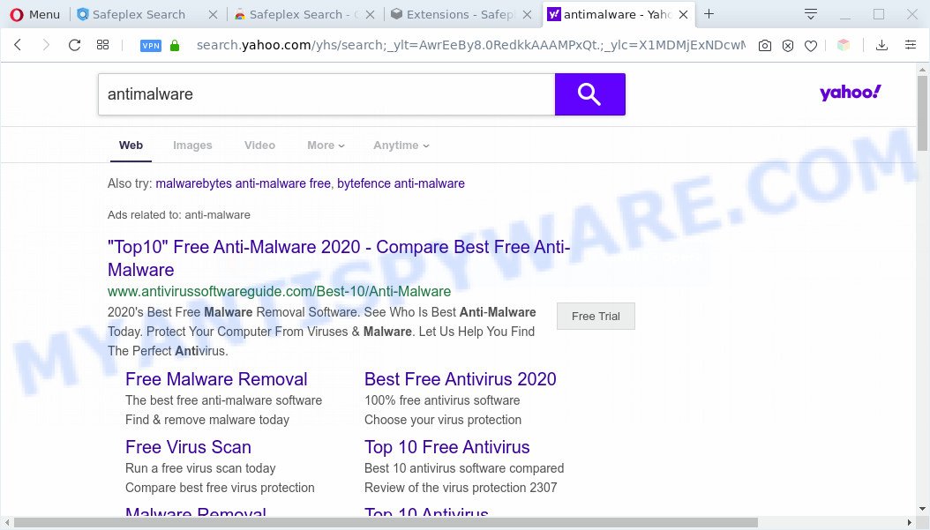Add page to bookmarks with heart icon
The height and width of the screenshot is (530, 930).
click(811, 46)
